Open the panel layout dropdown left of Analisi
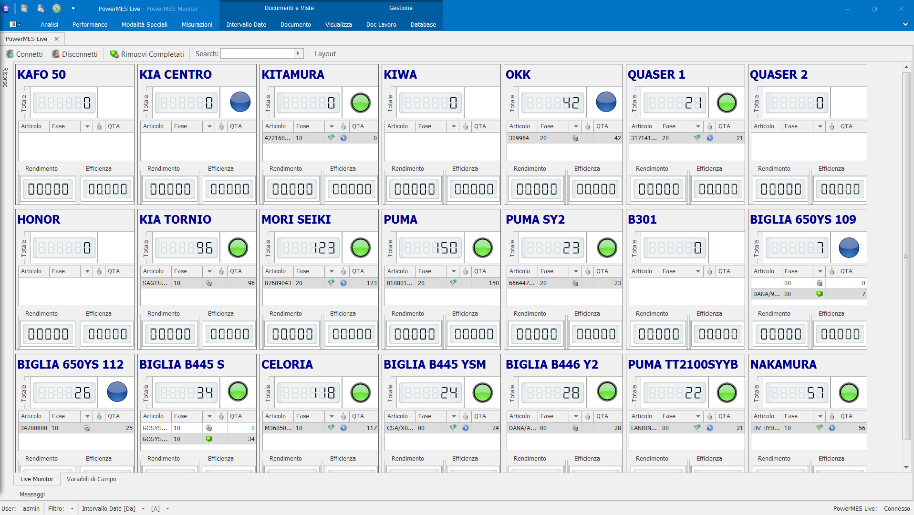The image size is (914, 515). click(x=15, y=24)
